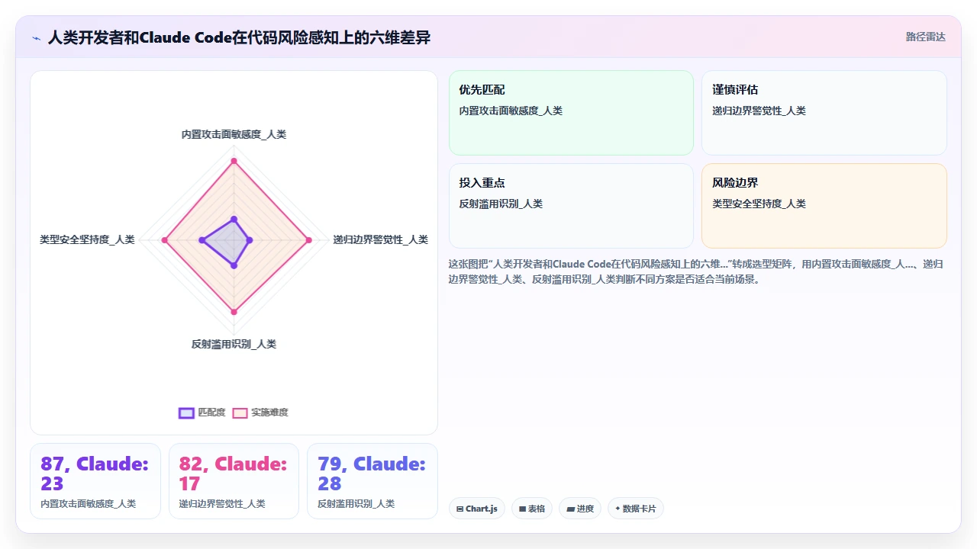Click the page title about 六维差异

pos(239,37)
